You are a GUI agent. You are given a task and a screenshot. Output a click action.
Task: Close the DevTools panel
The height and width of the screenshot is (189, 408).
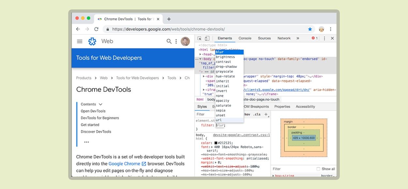click(x=332, y=38)
